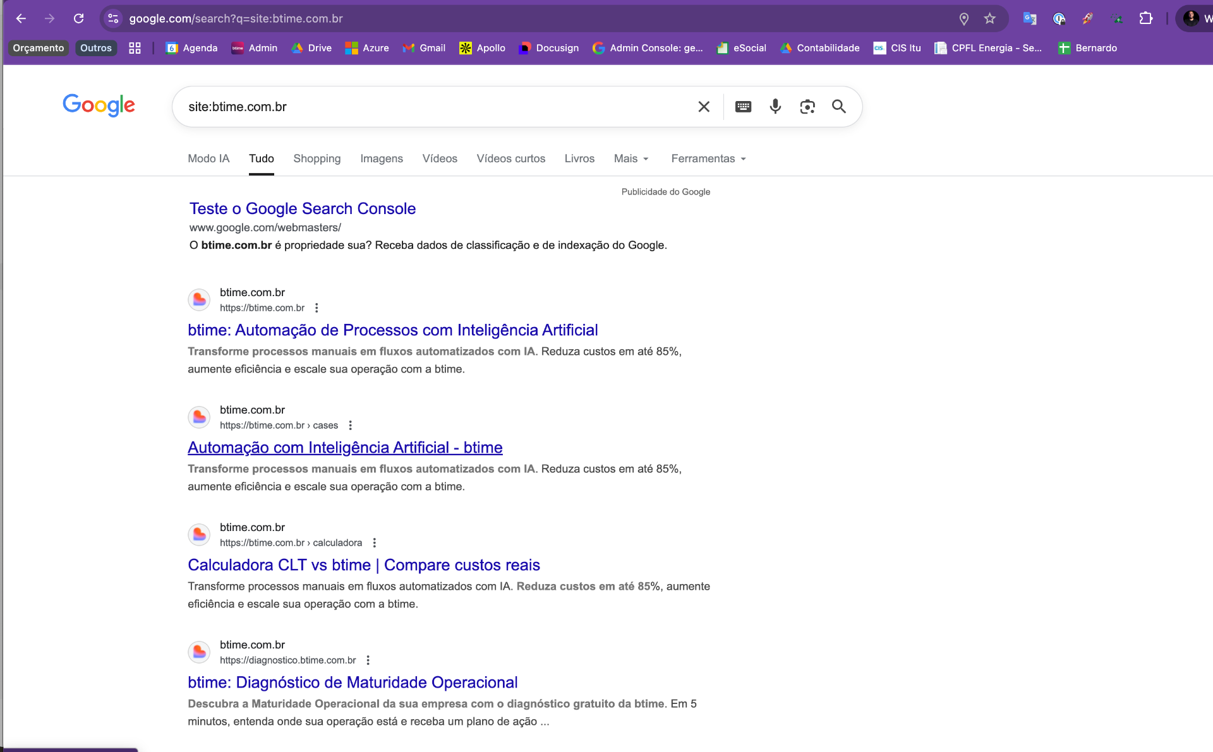Expand the Mais dropdown

[x=631, y=158]
